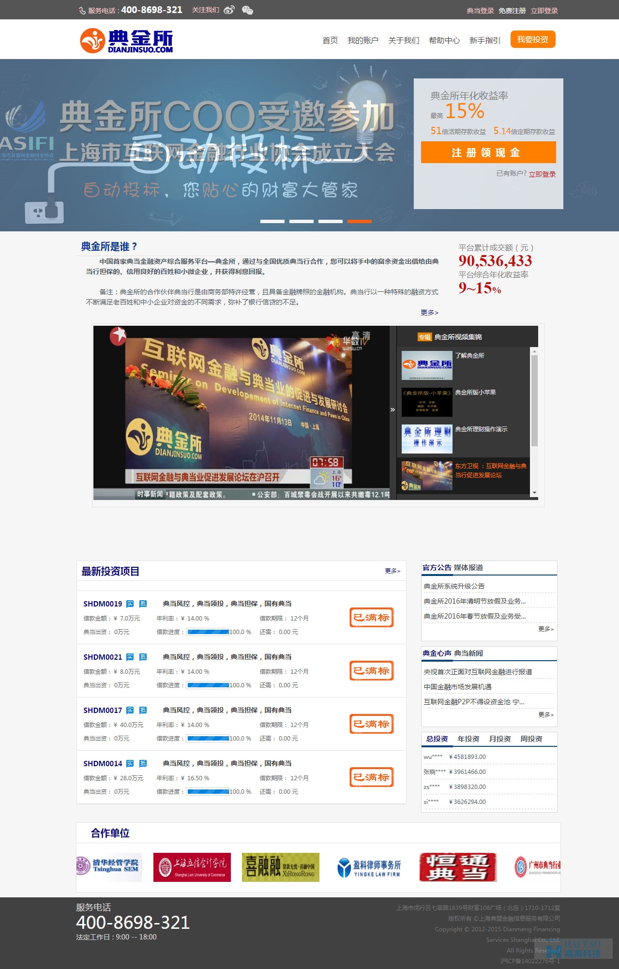Click 已满标 button for SHDM0017

[x=372, y=724]
